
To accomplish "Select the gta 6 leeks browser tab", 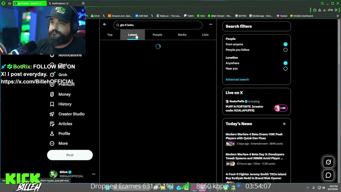I will (29, 3).
